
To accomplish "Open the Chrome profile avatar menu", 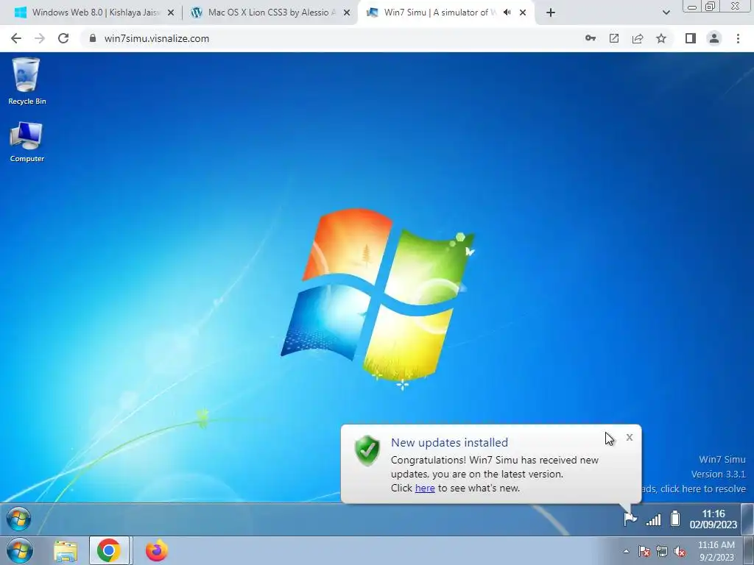I will click(x=714, y=38).
